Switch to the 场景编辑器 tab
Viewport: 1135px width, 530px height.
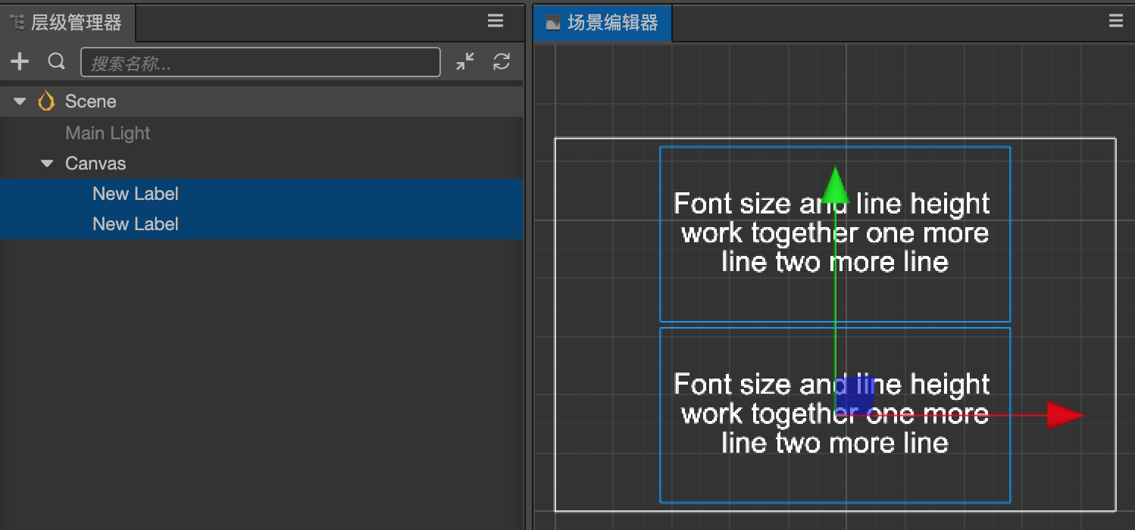click(x=602, y=23)
